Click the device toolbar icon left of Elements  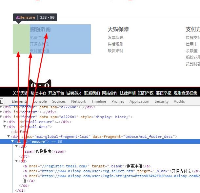pos(1,101)
